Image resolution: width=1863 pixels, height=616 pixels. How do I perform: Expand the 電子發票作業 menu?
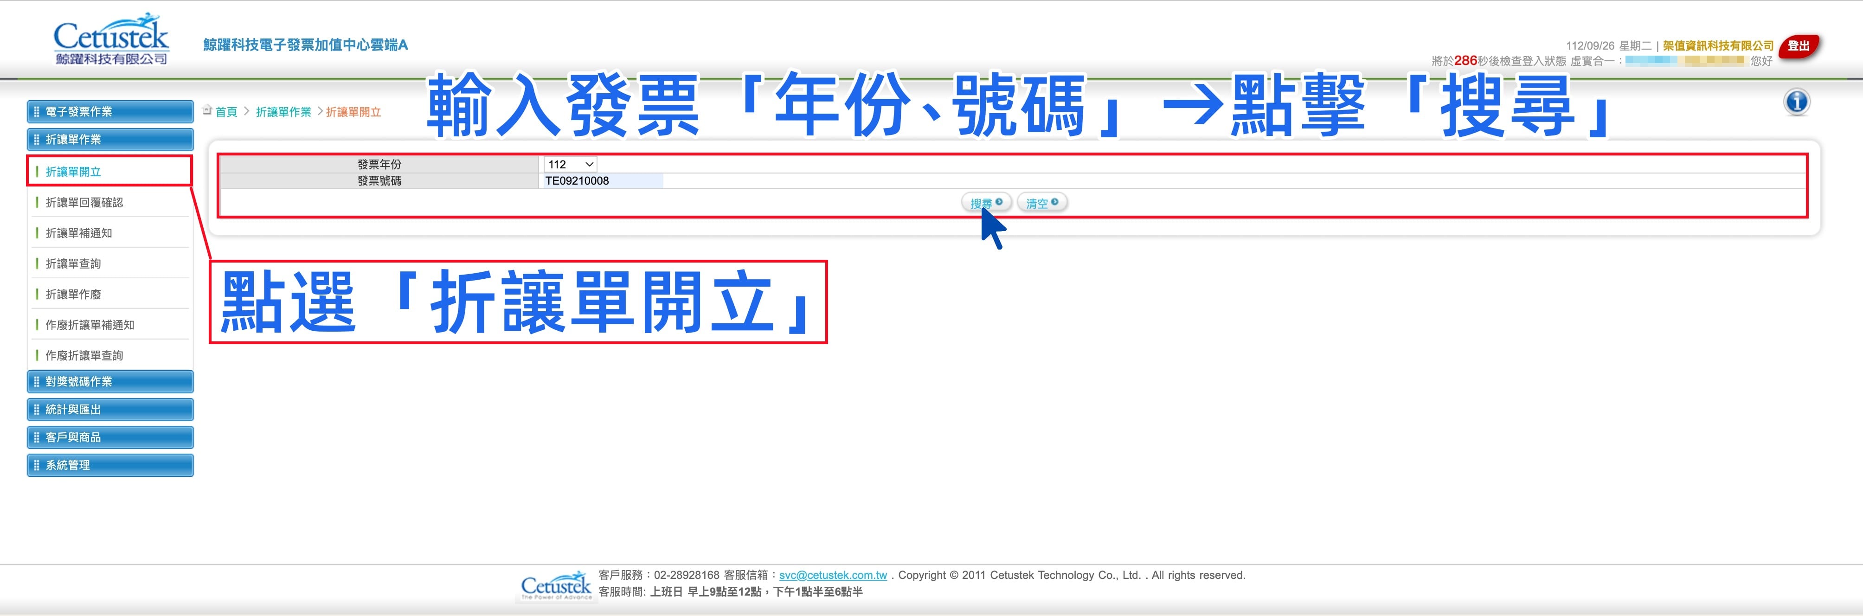pyautogui.click(x=110, y=111)
